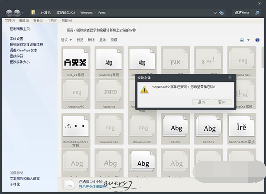
Task: Click 预览 in the toolbar
Action: tap(80, 40)
